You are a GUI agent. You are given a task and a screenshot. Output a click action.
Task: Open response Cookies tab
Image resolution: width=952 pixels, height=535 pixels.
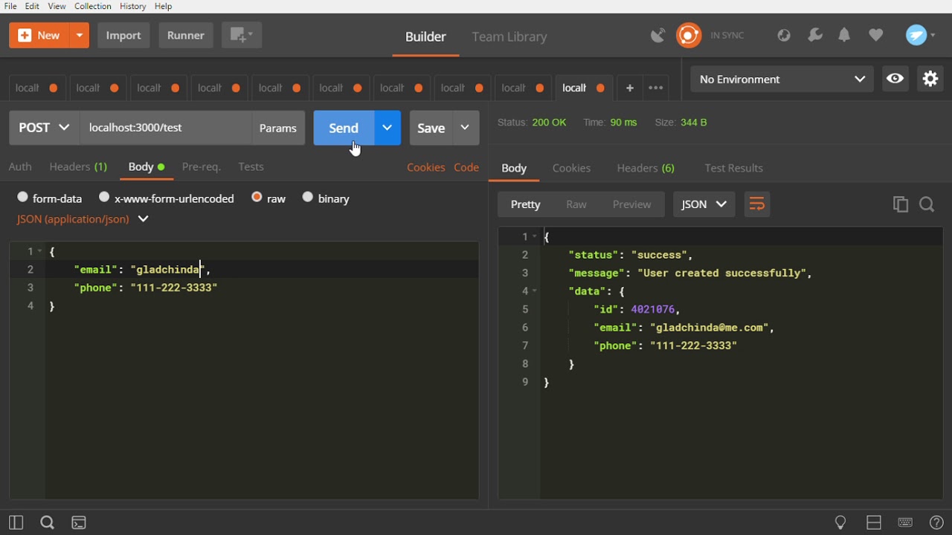pos(571,168)
